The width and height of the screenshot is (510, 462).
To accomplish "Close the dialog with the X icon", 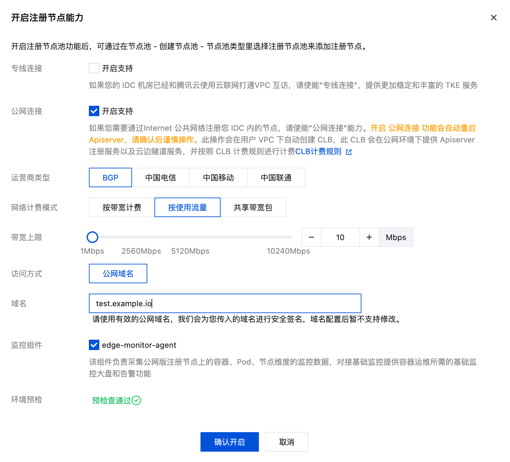I will [x=493, y=18].
